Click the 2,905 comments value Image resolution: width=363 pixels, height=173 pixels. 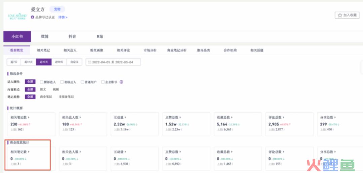pos(274,124)
